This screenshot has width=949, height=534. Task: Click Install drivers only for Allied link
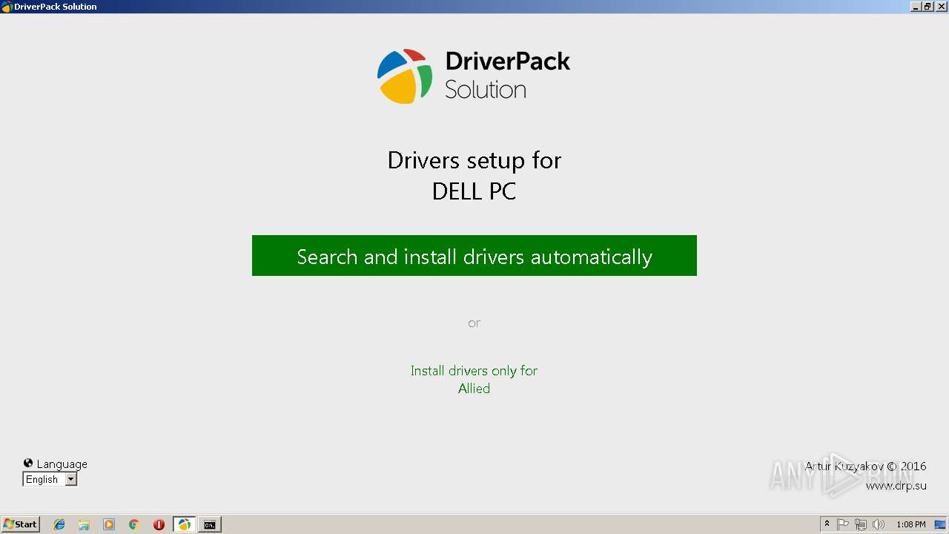pos(474,379)
